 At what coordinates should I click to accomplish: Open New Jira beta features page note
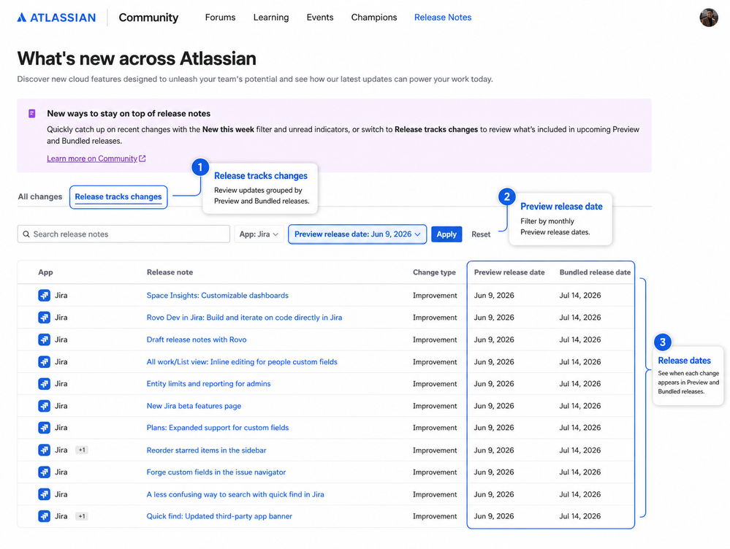(x=194, y=406)
